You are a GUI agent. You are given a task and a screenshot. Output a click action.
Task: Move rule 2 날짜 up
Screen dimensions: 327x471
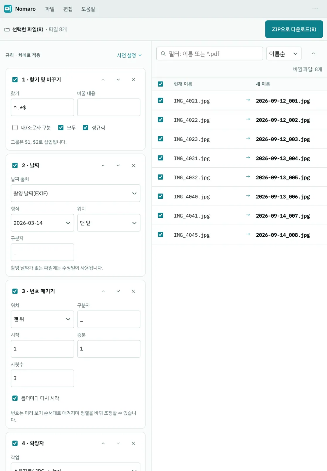(103, 165)
